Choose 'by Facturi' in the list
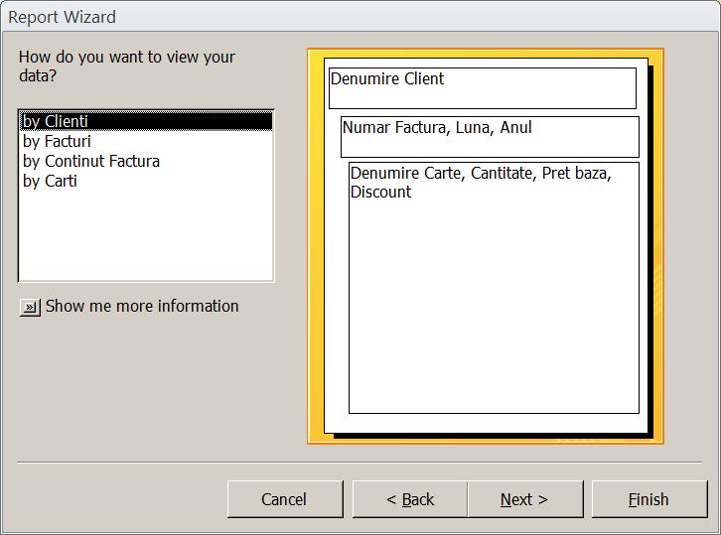The width and height of the screenshot is (721, 535). (146, 141)
